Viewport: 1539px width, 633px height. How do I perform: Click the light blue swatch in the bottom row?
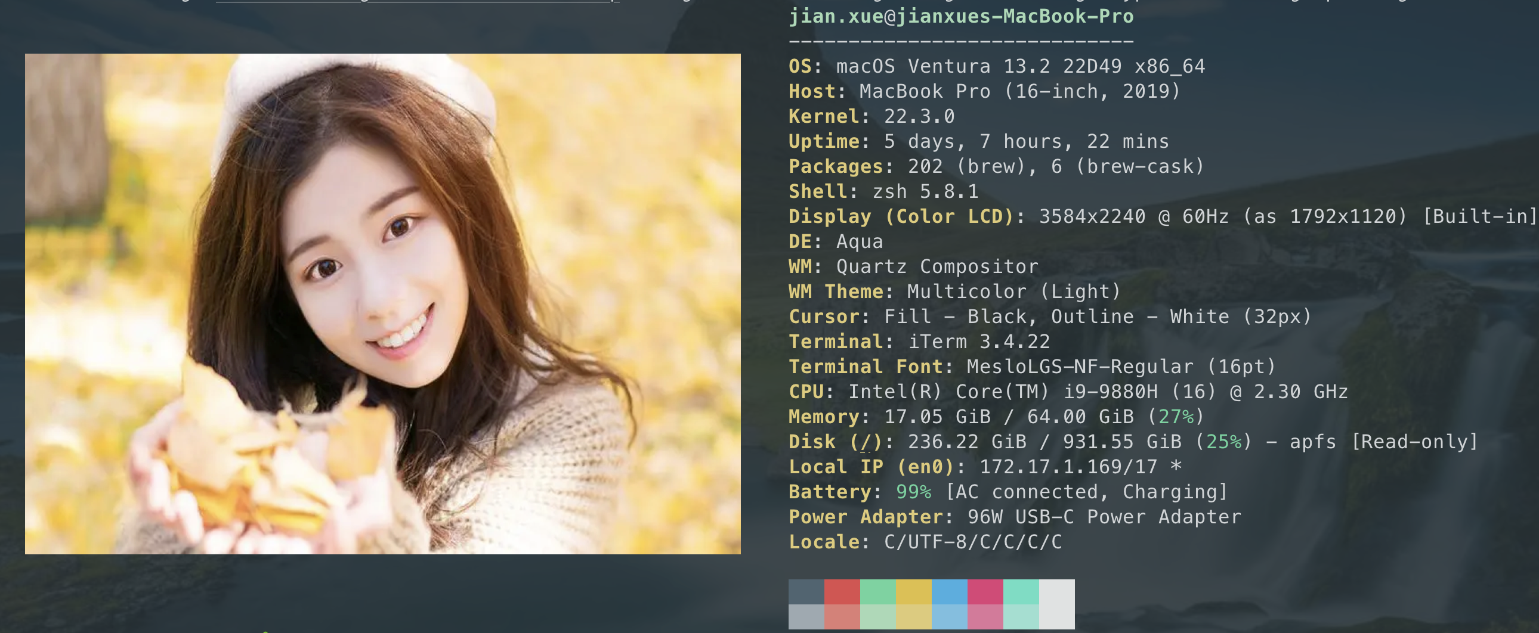pyautogui.click(x=950, y=617)
